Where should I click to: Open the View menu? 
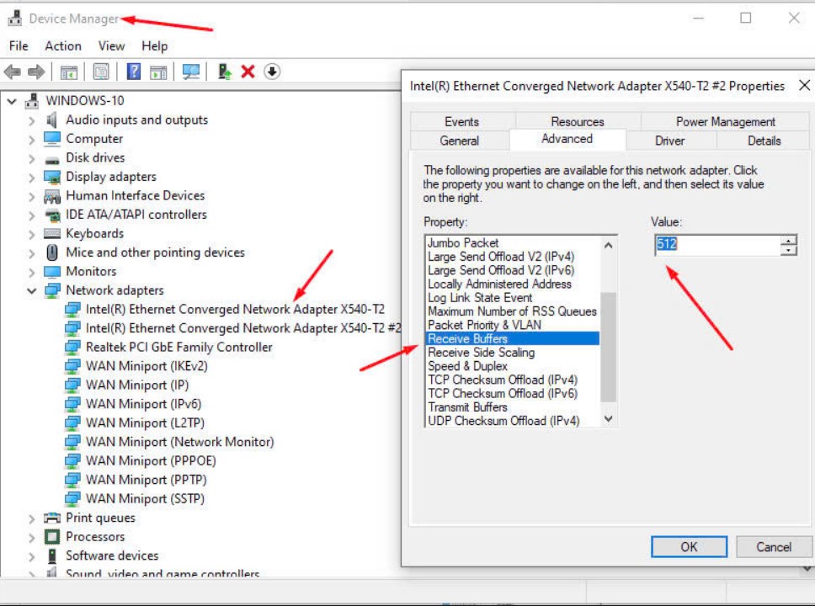point(111,46)
